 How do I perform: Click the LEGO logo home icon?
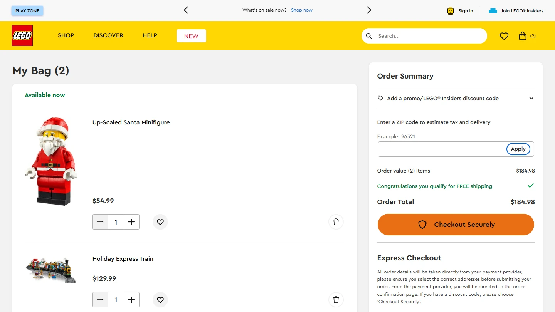(x=22, y=35)
